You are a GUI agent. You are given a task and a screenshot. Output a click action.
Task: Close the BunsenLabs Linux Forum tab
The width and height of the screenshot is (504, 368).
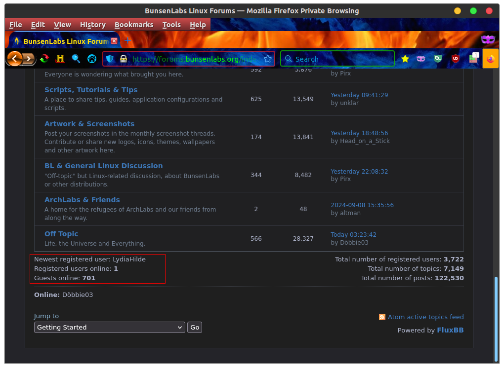(x=114, y=41)
